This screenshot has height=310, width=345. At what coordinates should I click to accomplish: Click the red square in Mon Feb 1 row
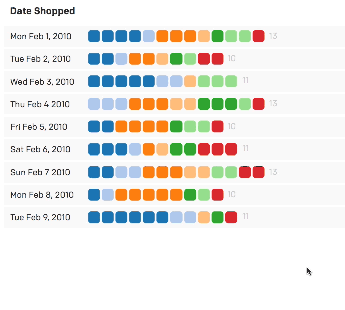(258, 36)
